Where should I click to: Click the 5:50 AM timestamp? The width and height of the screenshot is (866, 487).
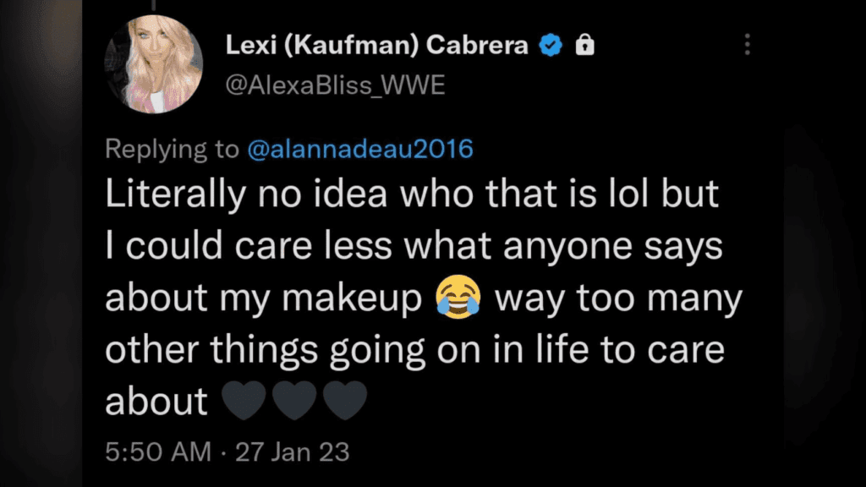(x=157, y=451)
